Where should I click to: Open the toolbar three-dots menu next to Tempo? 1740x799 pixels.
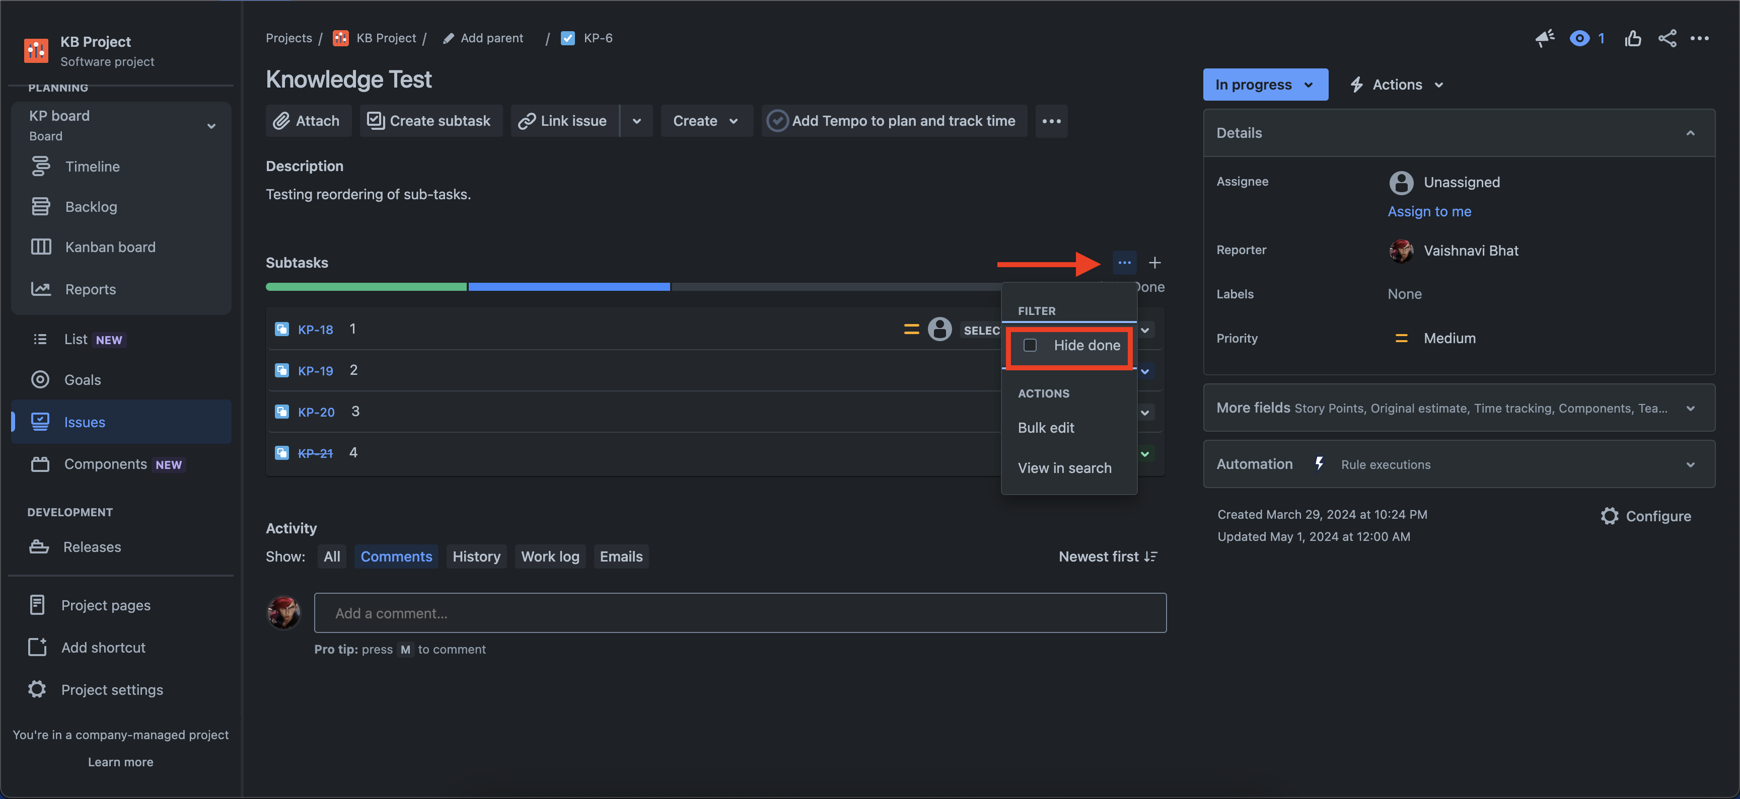1051,121
